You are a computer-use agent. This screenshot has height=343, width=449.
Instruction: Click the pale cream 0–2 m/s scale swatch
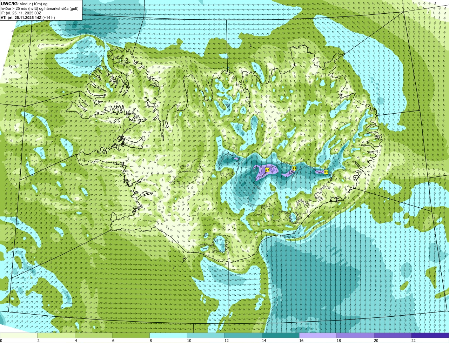click(x=19, y=335)
